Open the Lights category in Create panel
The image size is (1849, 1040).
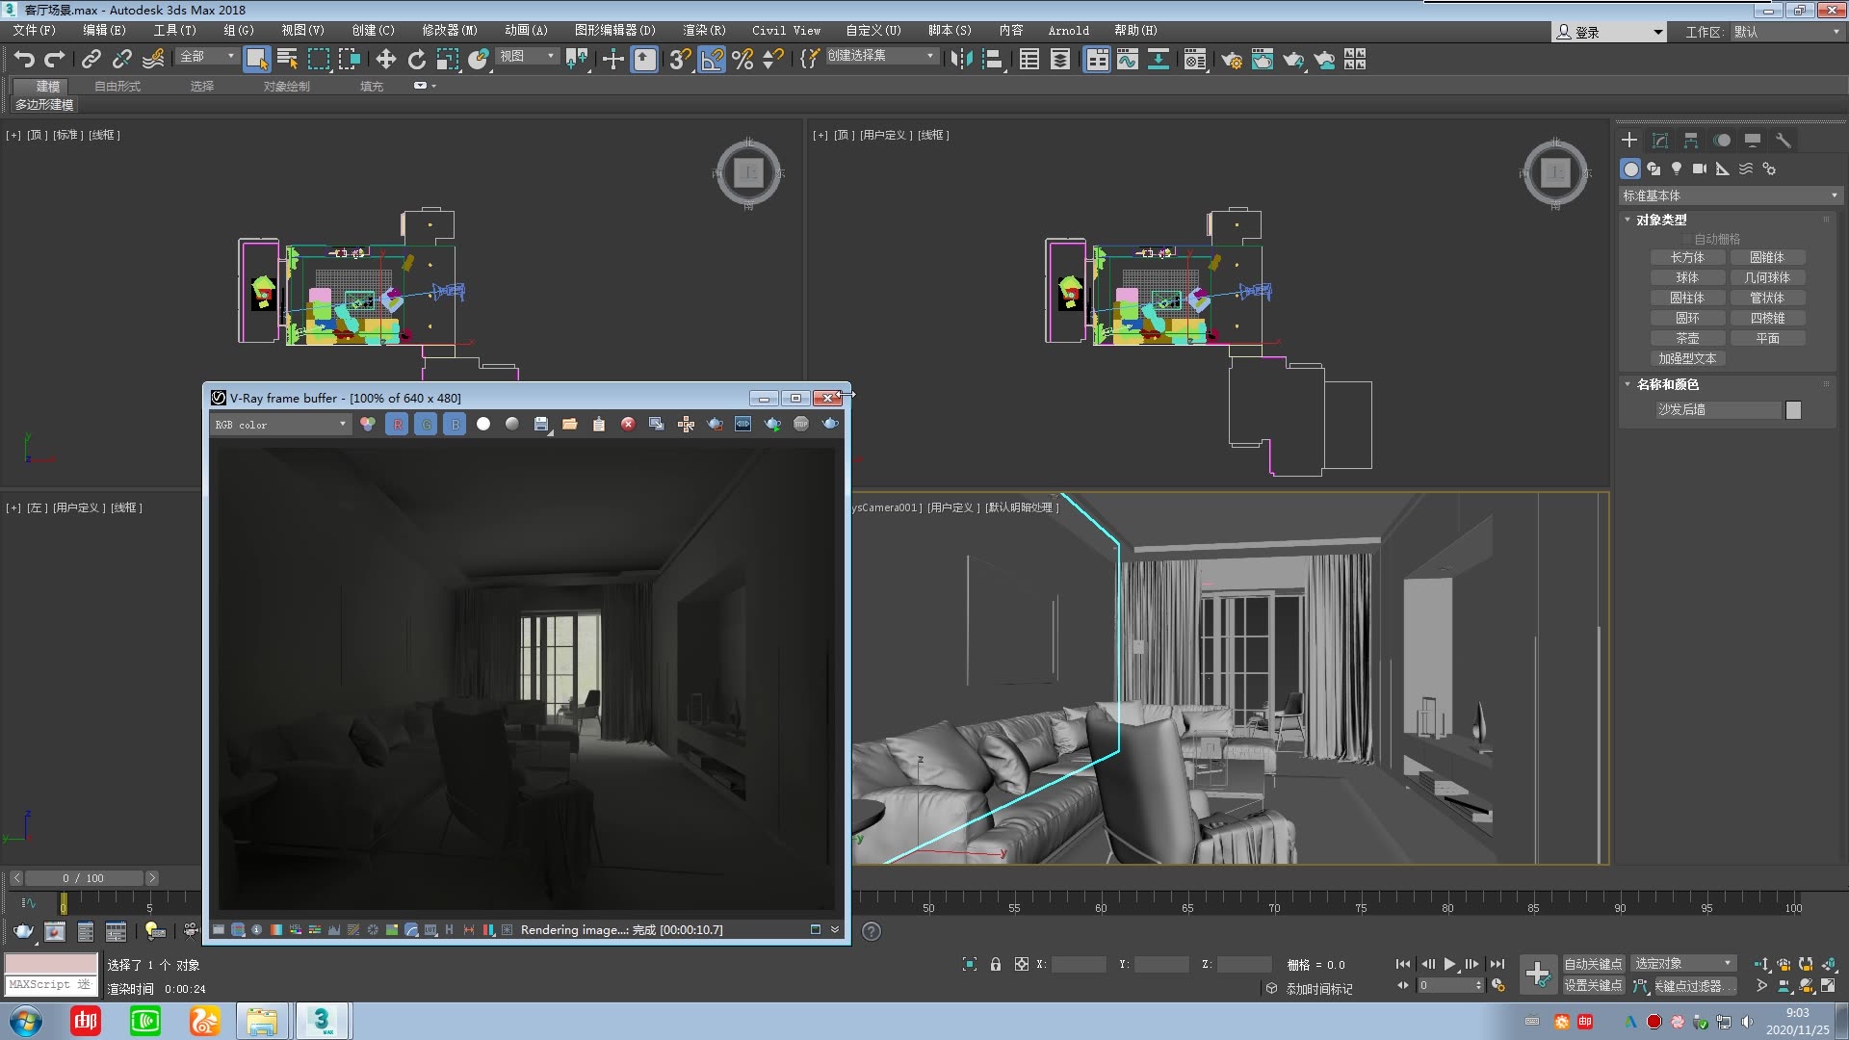(x=1677, y=169)
